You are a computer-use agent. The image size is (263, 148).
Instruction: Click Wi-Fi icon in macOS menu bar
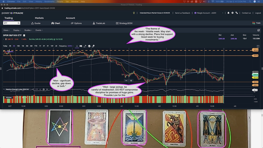point(213,2)
